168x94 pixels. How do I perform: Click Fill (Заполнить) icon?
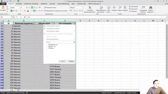(x=130, y=9)
